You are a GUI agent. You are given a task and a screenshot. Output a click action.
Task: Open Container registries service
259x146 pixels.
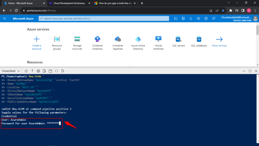coord(118,43)
